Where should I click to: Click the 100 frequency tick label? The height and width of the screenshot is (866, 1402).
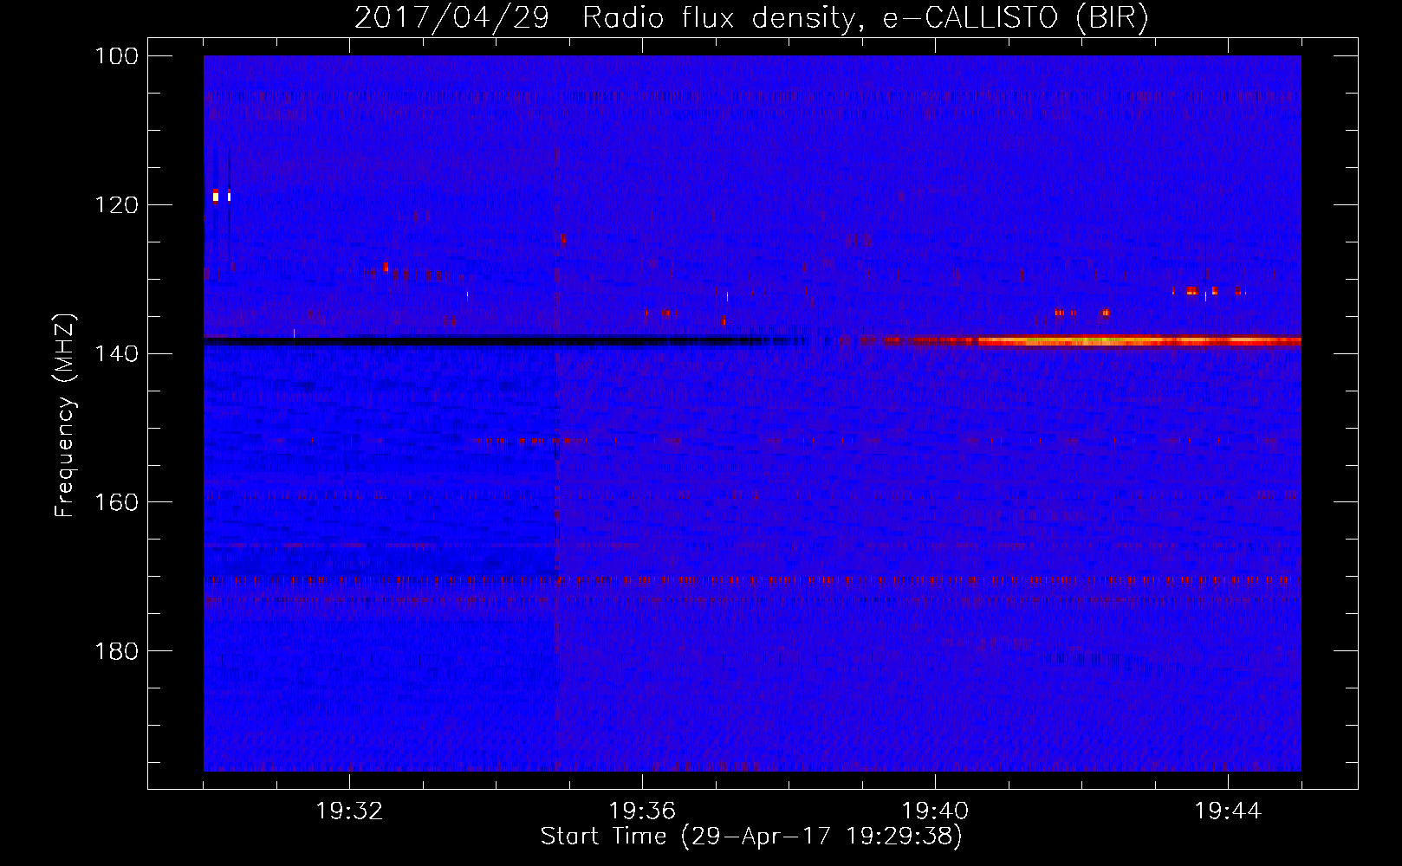[x=117, y=56]
